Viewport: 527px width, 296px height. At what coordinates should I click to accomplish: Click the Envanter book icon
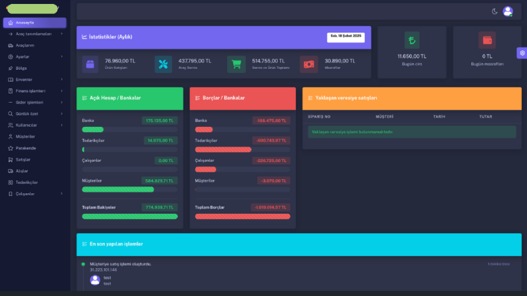[11, 80]
